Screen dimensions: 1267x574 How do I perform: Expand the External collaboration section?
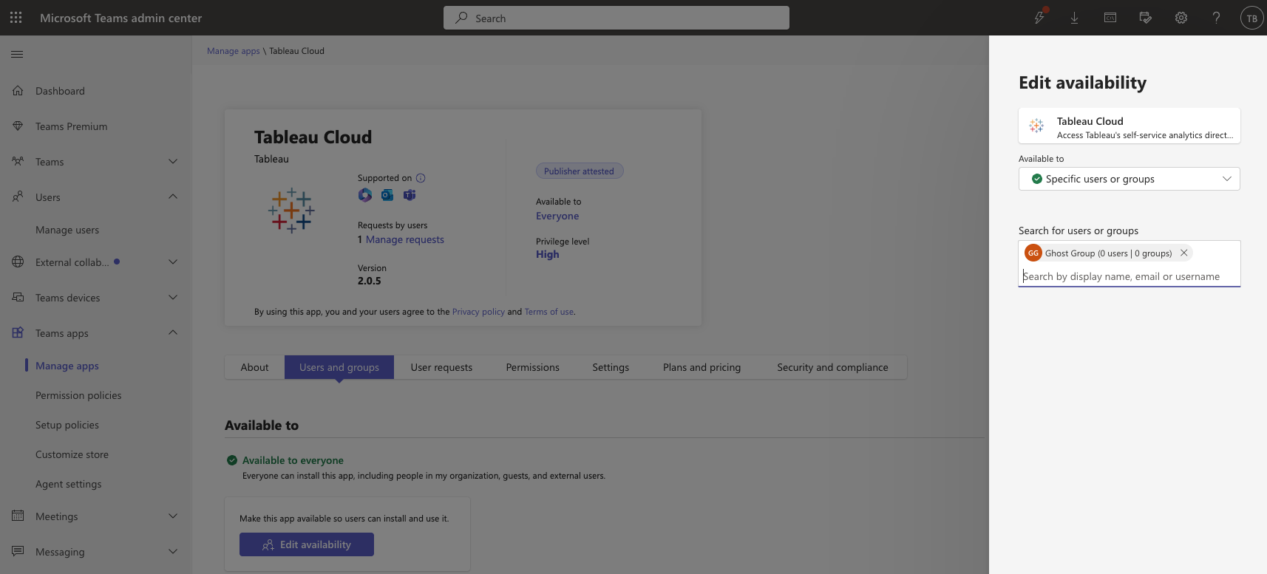[x=173, y=262]
